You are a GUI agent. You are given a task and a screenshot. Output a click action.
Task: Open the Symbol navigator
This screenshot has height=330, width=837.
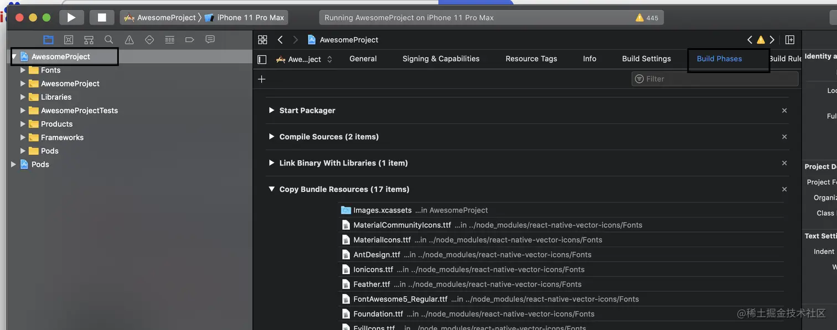pos(89,40)
